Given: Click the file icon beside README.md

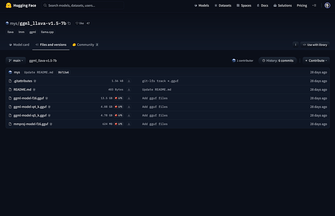Looking at the screenshot, I should tap(10, 89).
